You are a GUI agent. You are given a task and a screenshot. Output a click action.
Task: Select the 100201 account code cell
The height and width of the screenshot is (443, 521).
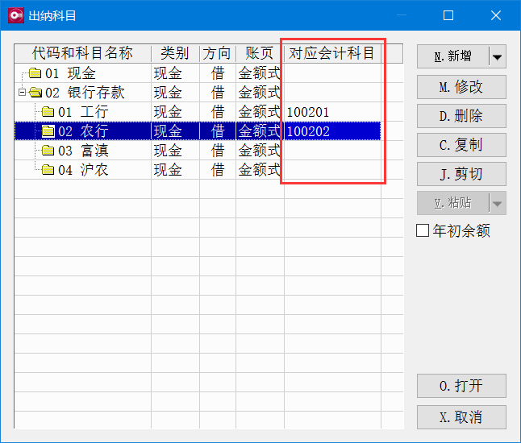332,112
